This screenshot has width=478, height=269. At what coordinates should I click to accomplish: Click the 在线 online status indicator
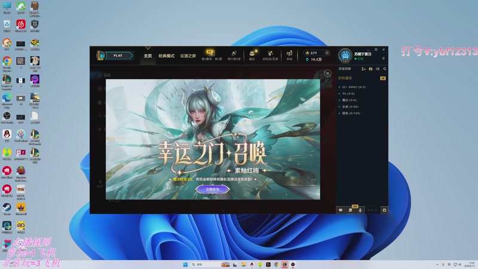pyautogui.click(x=359, y=59)
